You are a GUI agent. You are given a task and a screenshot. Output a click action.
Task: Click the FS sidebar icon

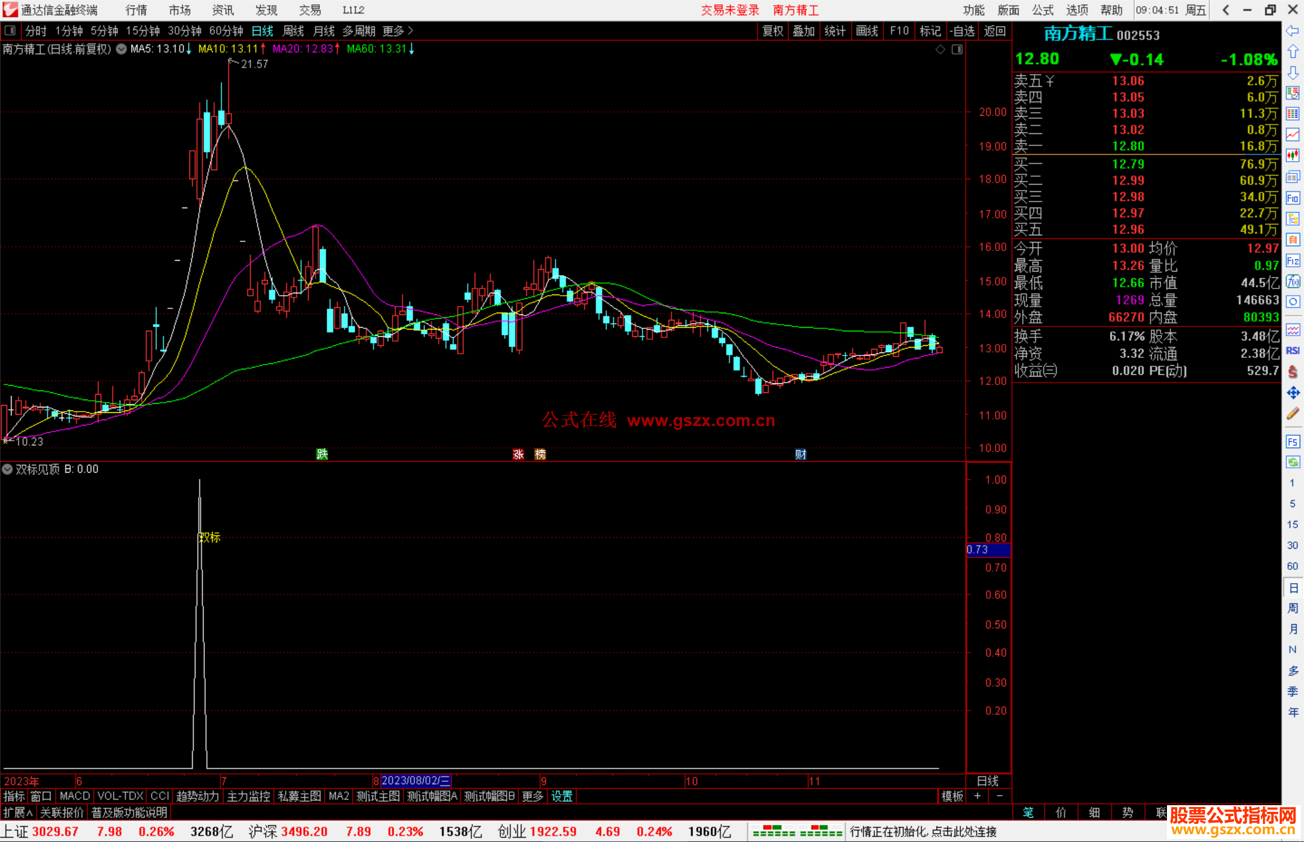coord(1293,442)
